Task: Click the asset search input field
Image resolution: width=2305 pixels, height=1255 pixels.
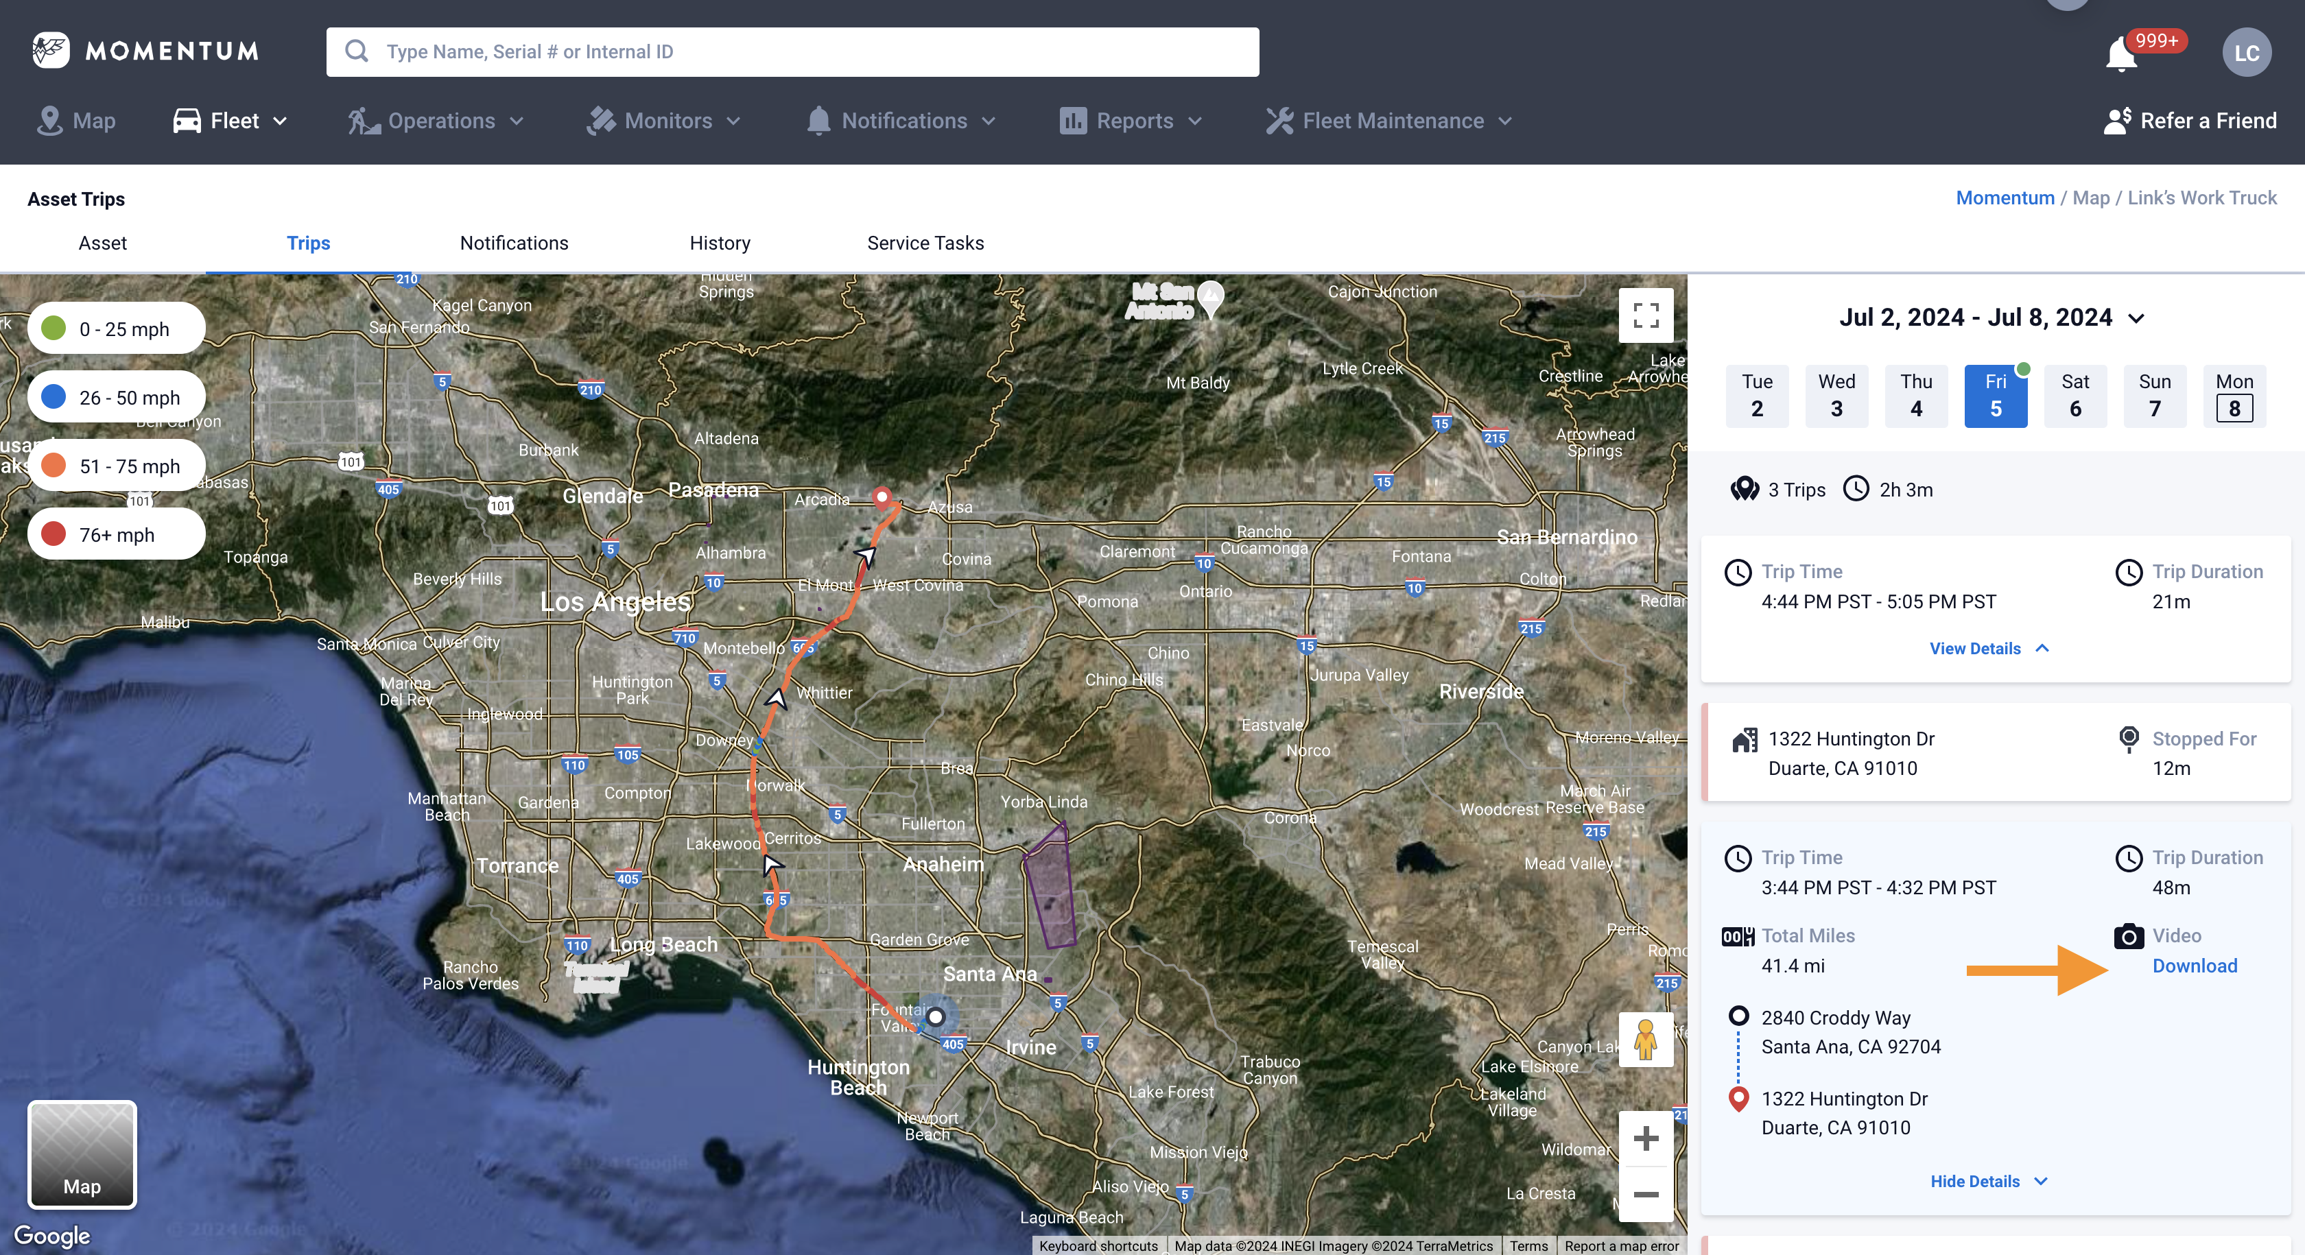Action: pos(793,51)
